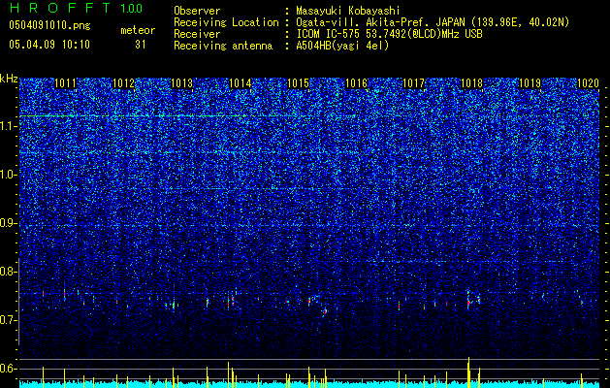Click the Observer label
The height and width of the screenshot is (388, 610).
[x=197, y=11]
